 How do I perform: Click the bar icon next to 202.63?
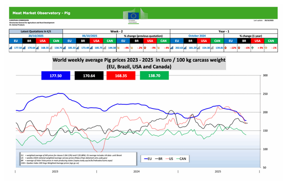point(172,48)
